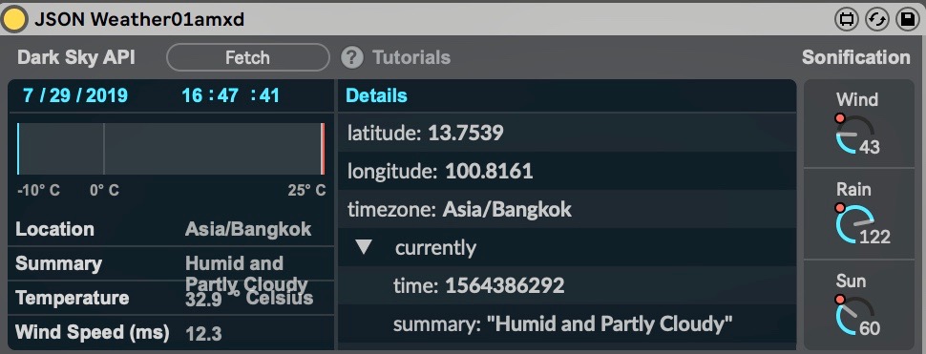Click the date field 7 / 29 / 2019
The image size is (926, 354).
pos(75,95)
